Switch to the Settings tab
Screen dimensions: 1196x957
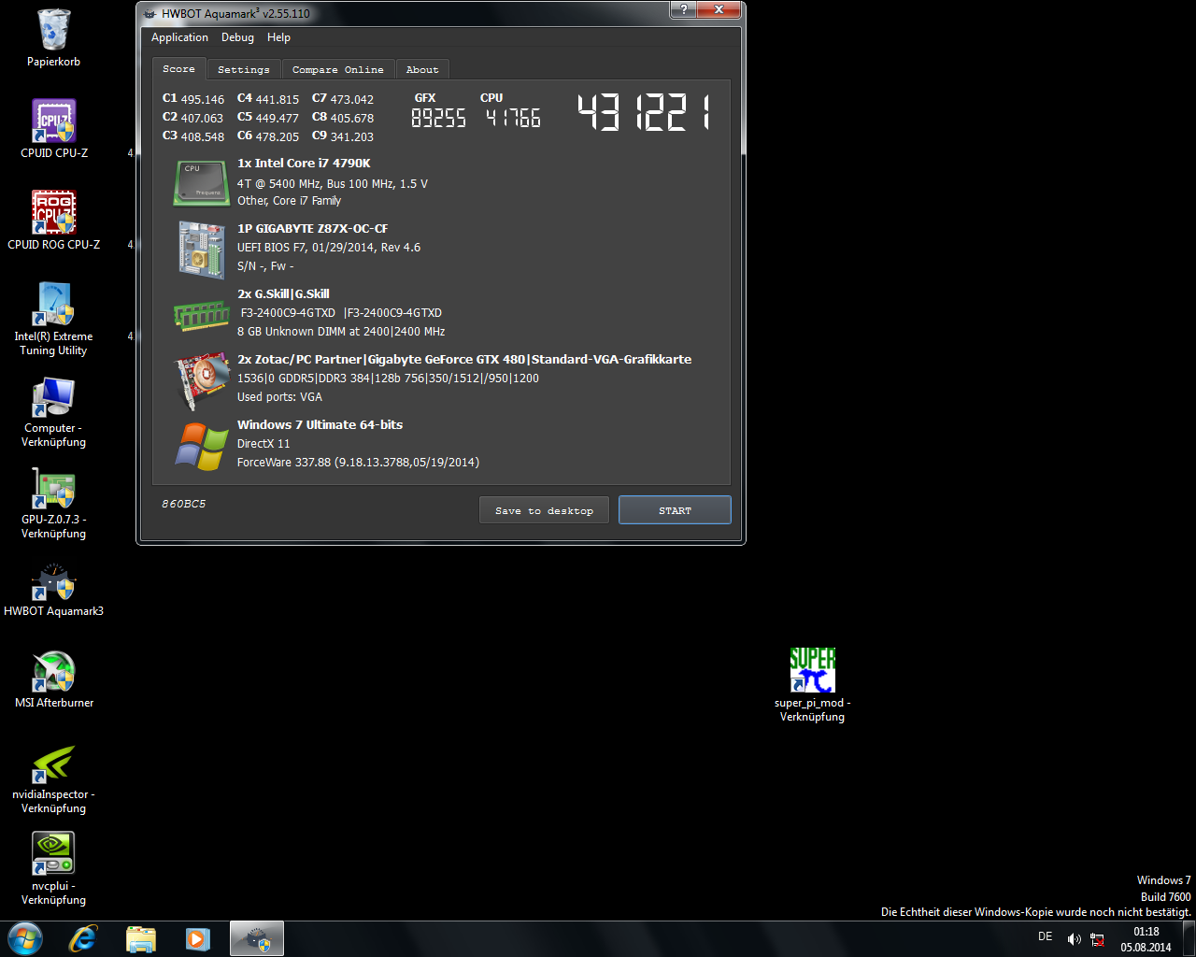(x=243, y=70)
